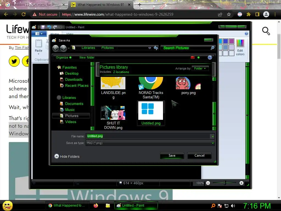281x211 pixels.
Task: Open the Arrange by Folder dropdown
Action: pyautogui.click(x=200, y=68)
